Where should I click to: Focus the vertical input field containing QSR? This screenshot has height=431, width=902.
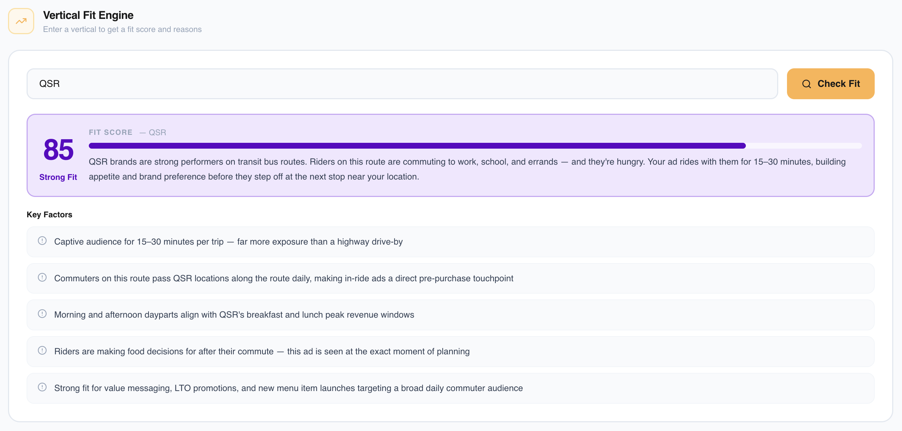tap(402, 84)
